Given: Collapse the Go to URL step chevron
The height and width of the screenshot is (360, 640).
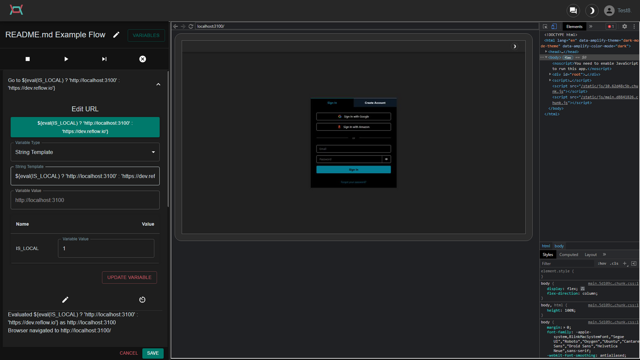Looking at the screenshot, I should point(158,84).
